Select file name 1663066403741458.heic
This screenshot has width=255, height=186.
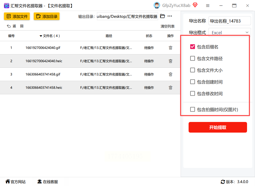pyautogui.click(x=44, y=88)
